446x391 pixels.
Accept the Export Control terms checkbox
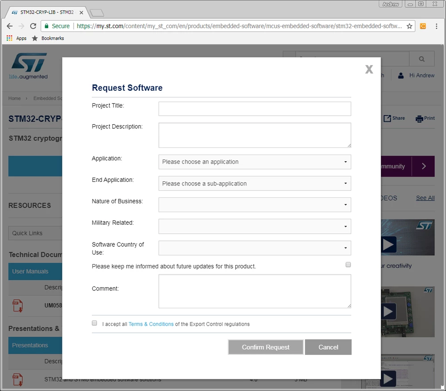(95, 323)
